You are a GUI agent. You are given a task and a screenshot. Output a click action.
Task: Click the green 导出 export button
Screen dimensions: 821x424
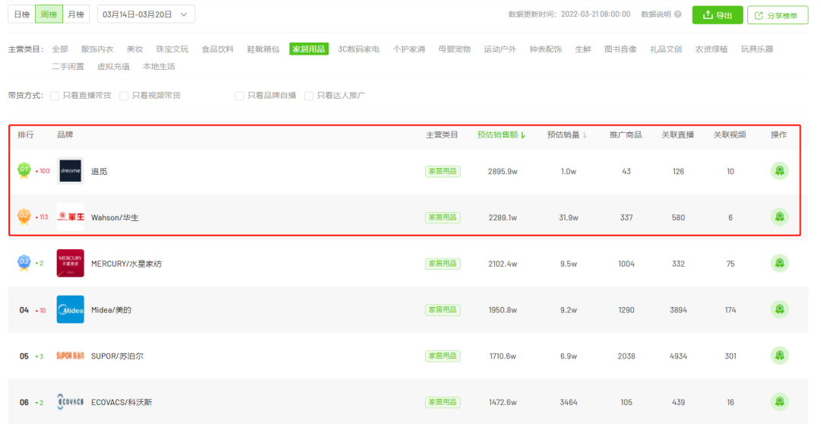pos(718,15)
